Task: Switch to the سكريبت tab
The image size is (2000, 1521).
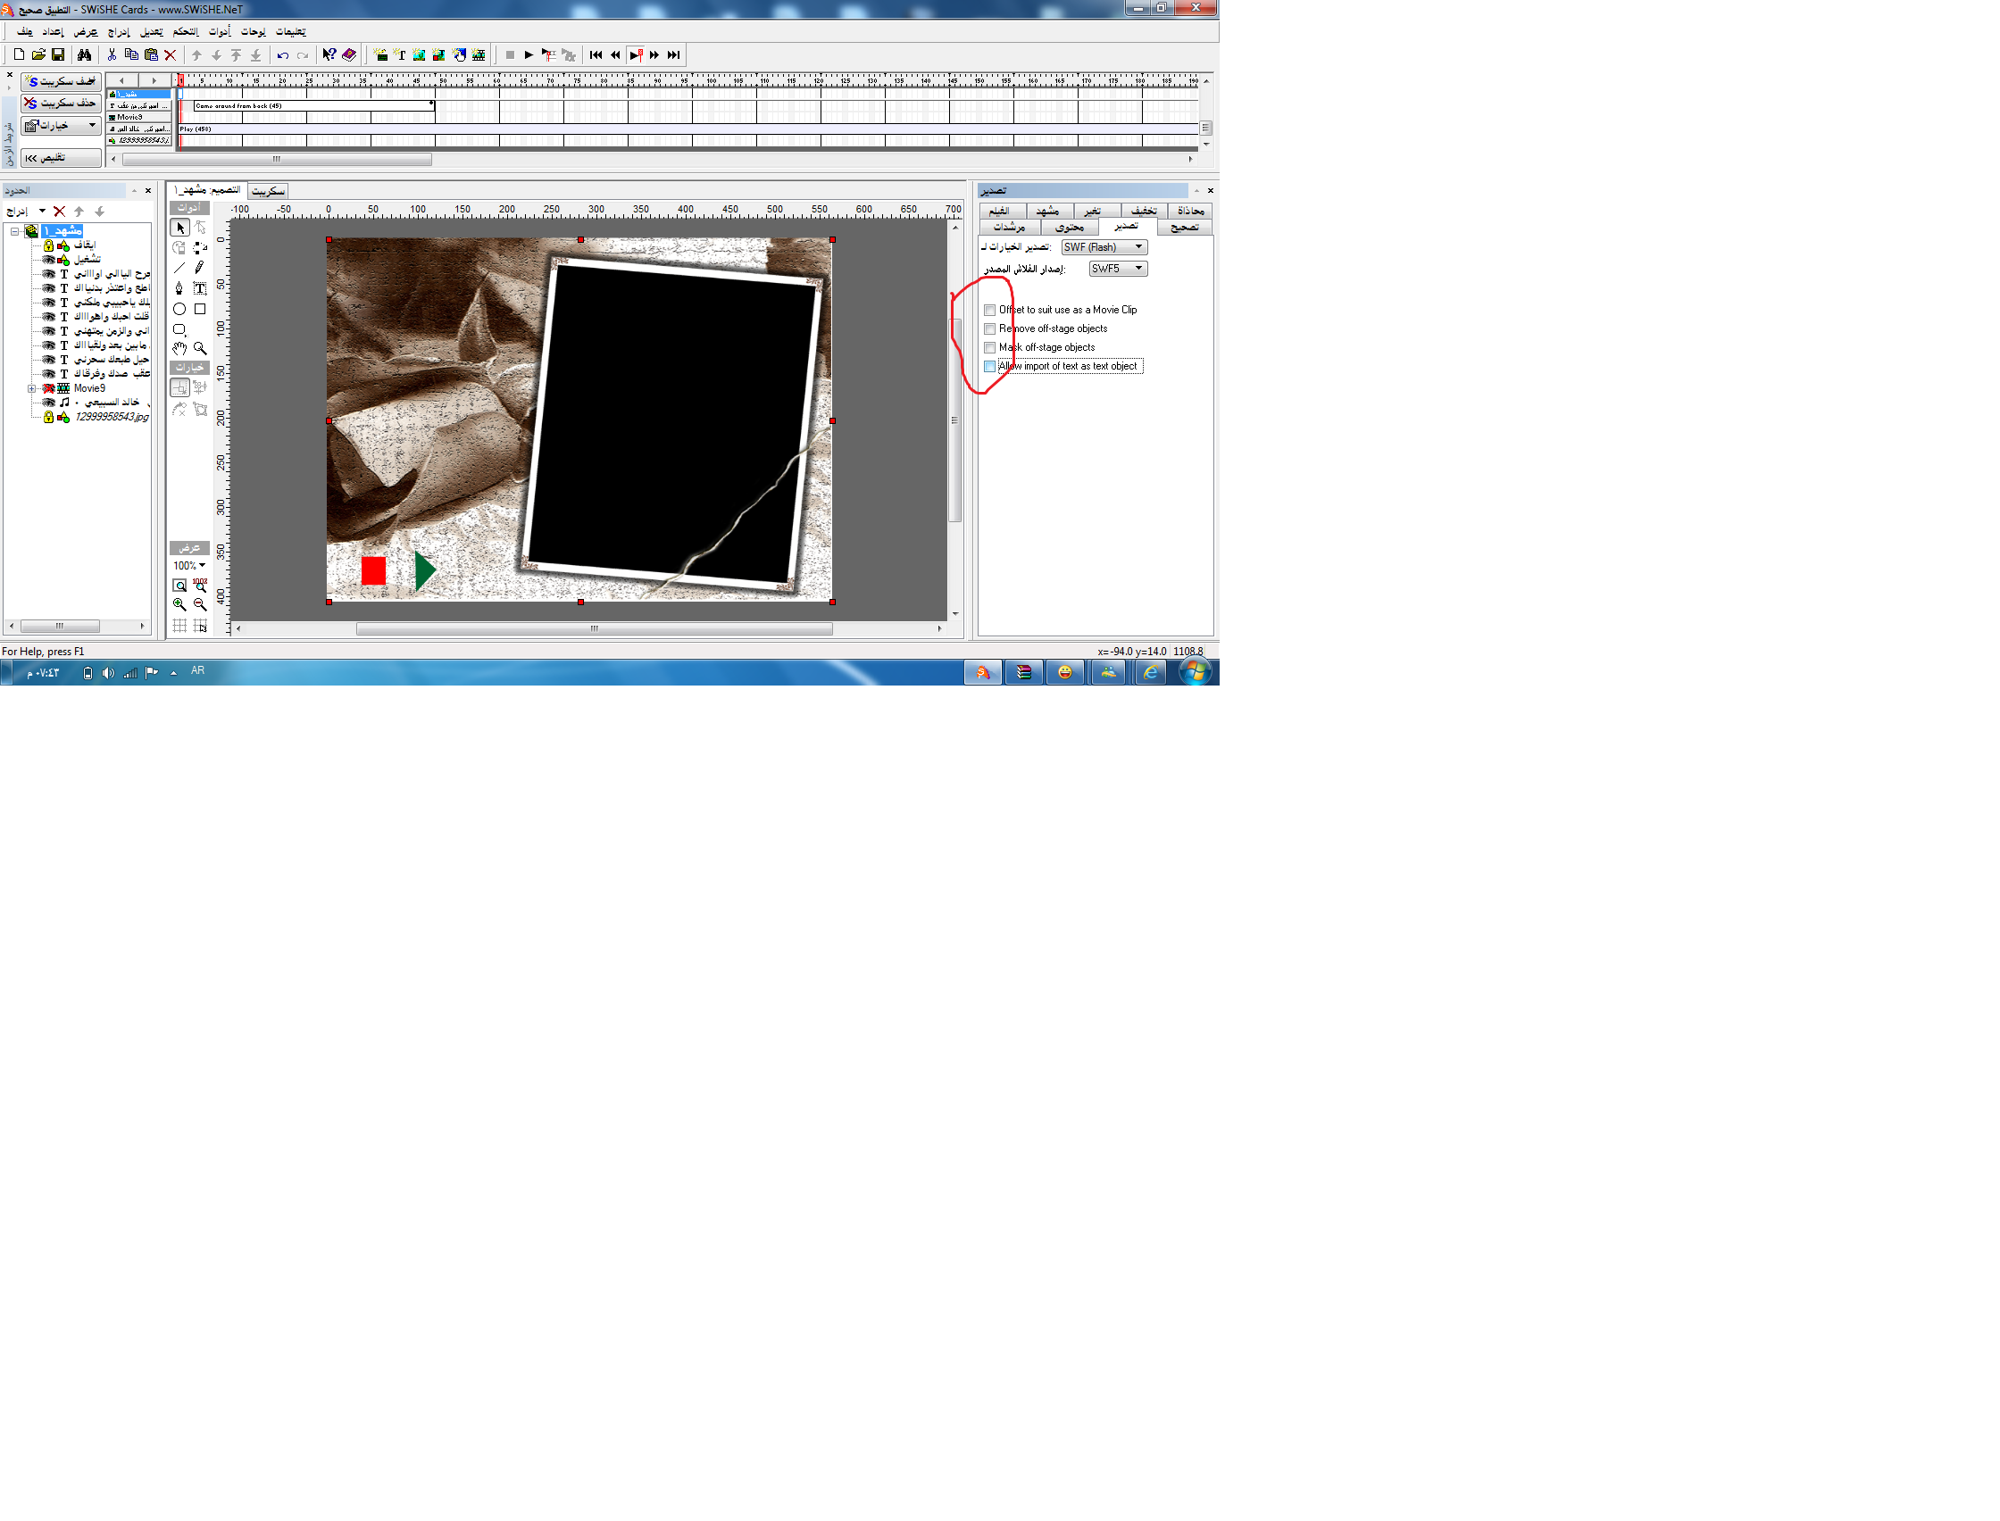Action: click(x=268, y=191)
